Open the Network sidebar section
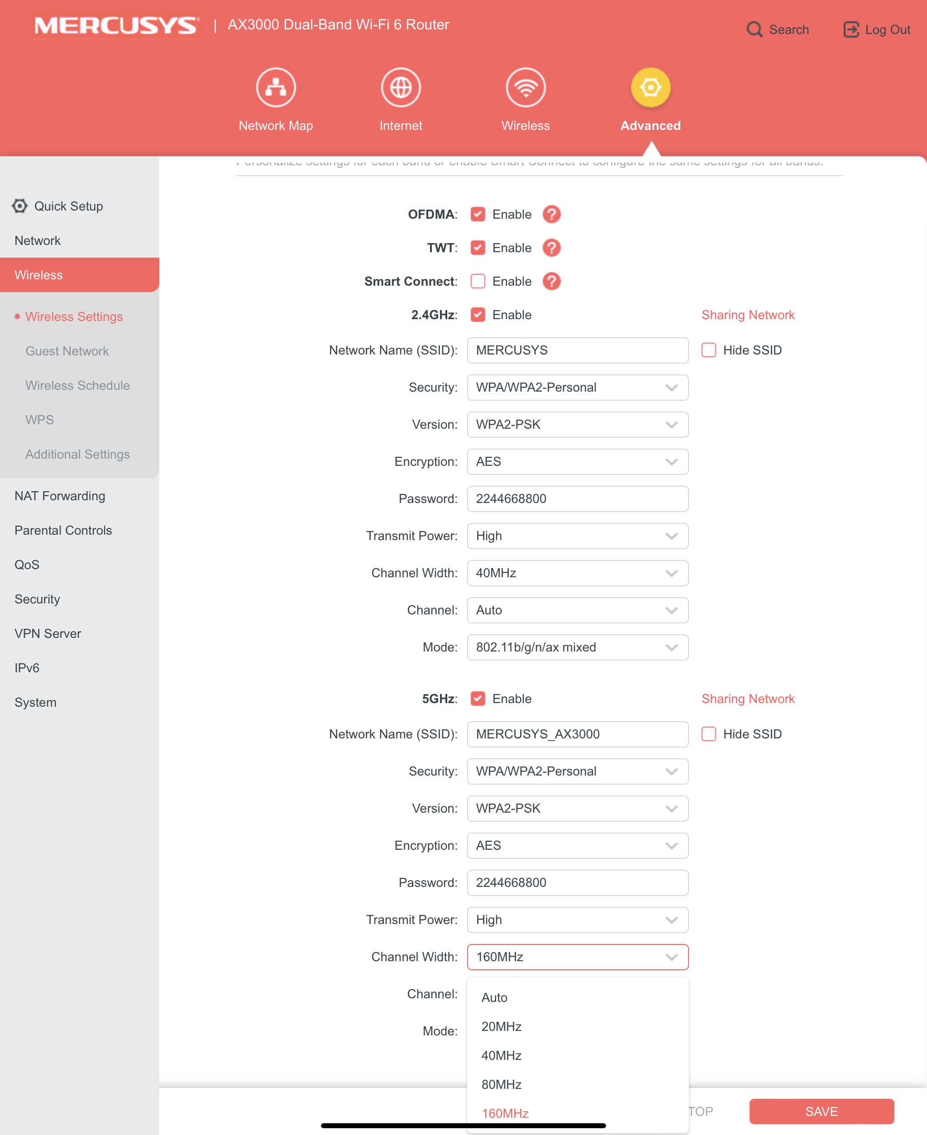The height and width of the screenshot is (1135, 927). (80, 240)
